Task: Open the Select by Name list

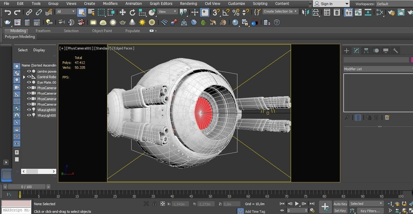Action: (91, 12)
